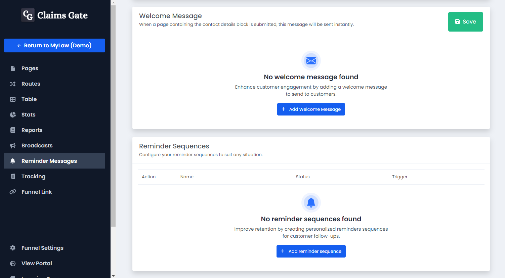Click the Reminder Messages bell icon in sidebar
Screen dimensions: 505x278
[13, 161]
